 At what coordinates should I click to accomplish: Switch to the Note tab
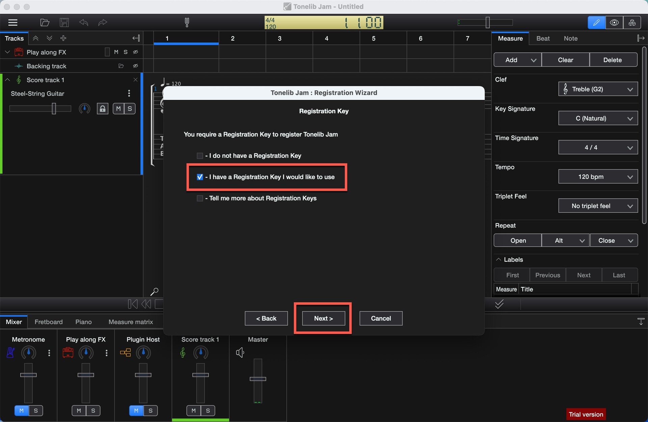(570, 38)
